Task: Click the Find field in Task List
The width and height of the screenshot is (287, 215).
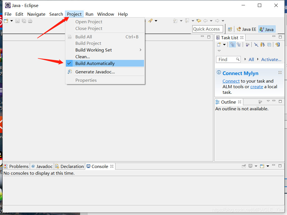Action: coord(228,59)
